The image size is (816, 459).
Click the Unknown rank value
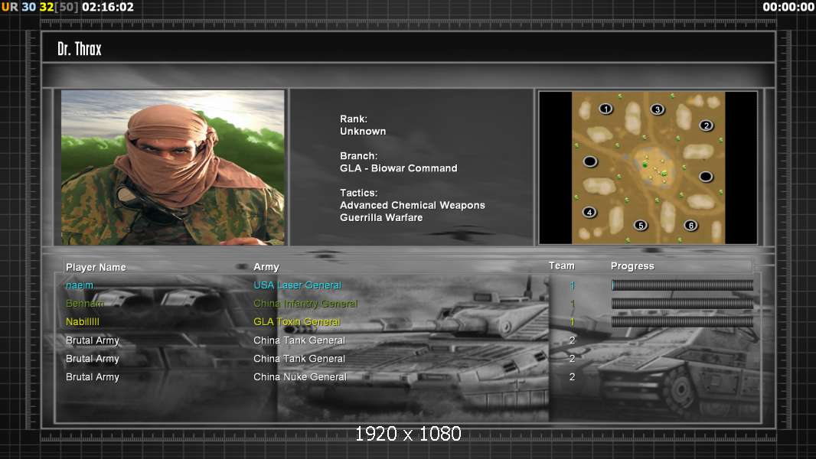coord(363,132)
